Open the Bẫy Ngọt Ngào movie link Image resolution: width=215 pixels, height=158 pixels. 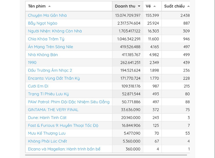coord(43,23)
